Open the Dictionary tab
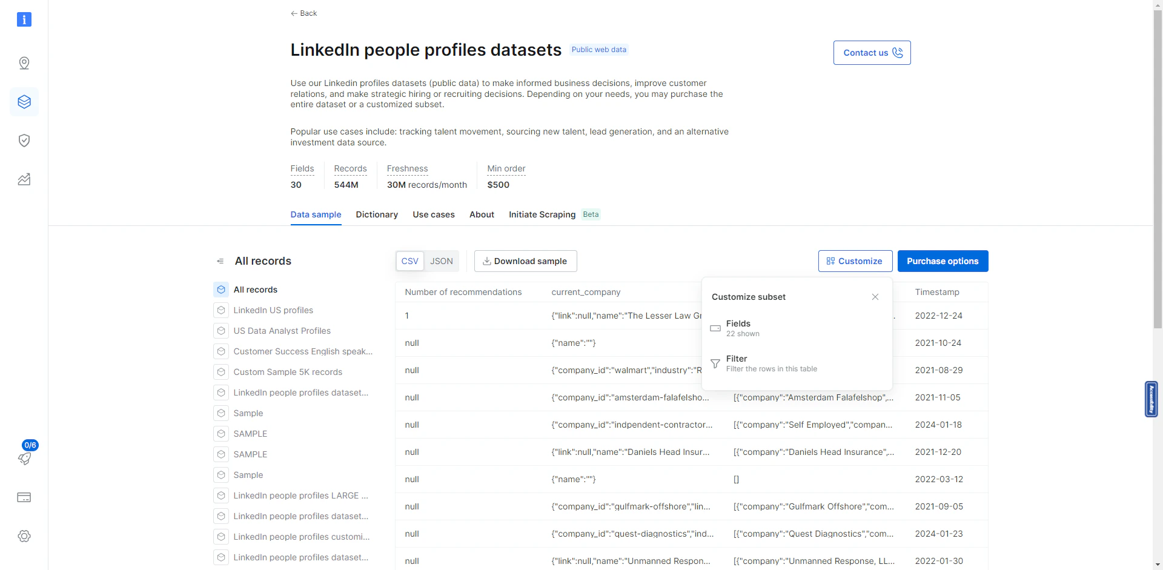1163x570 pixels. point(377,214)
